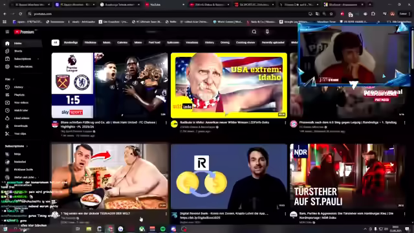Open a new browser tab with plus
The width and height of the screenshot is (414, 233).
[370, 5]
